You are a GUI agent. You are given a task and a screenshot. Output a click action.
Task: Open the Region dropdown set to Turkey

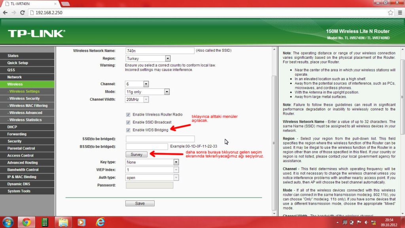point(148,58)
